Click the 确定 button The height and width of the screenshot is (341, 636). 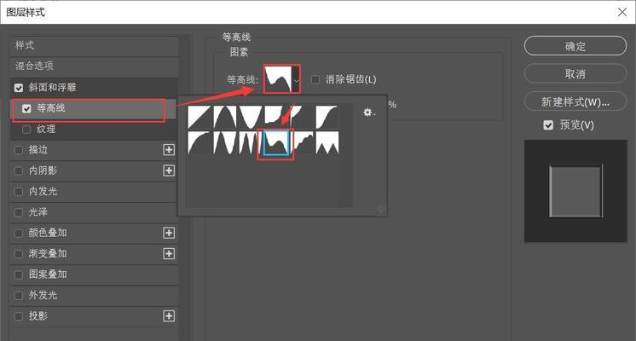575,46
